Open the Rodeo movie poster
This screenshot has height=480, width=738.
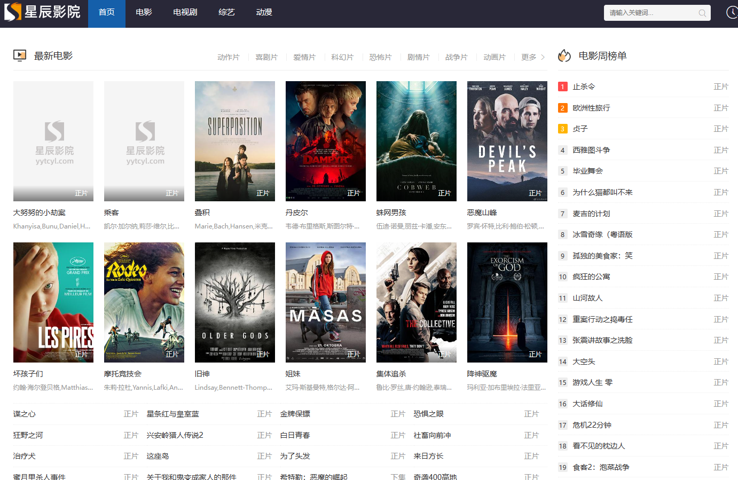coord(144,302)
